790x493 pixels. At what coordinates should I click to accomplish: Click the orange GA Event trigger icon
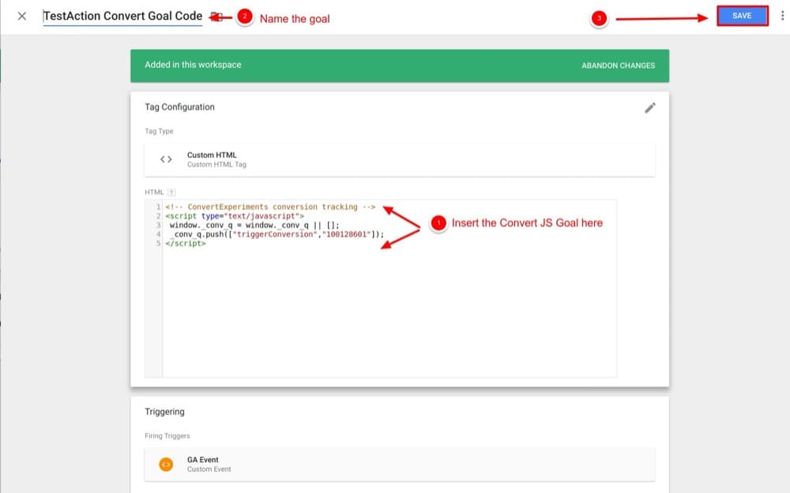(166, 465)
